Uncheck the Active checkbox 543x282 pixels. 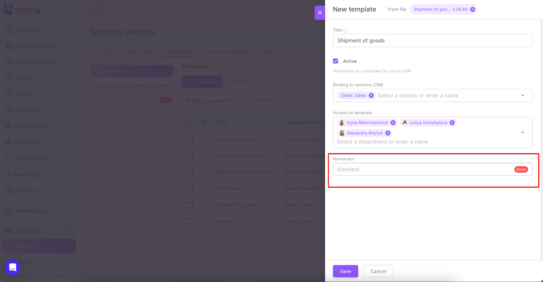336,61
